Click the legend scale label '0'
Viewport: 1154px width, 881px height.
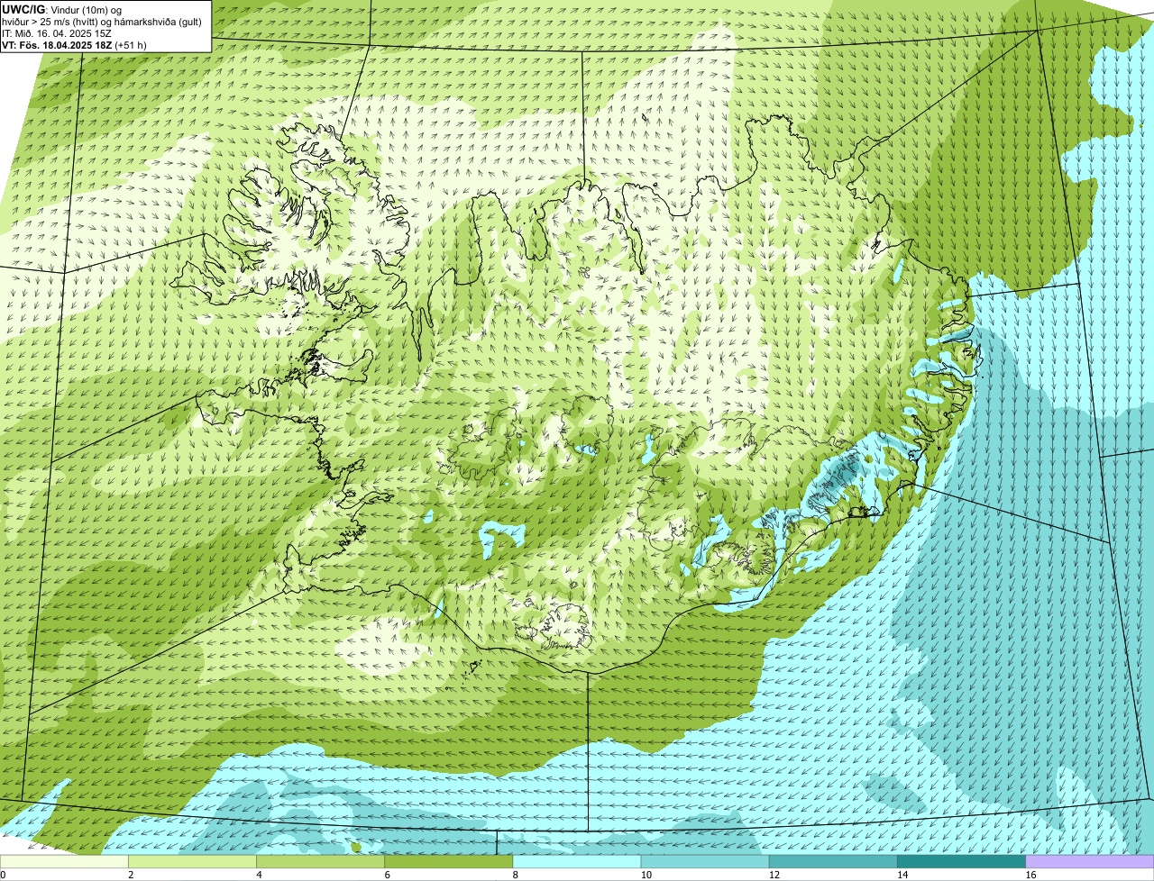pos(3,875)
